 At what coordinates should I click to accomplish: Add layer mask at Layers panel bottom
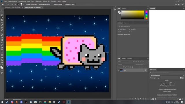coord(135,99)
